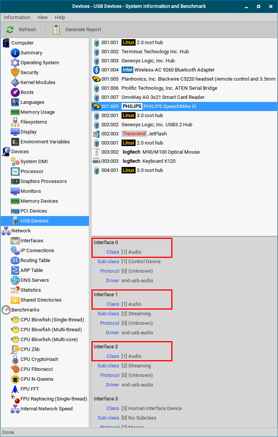278x437 pixels.
Task: Open the CPU N-Queens crown icon
Action: click(15, 379)
